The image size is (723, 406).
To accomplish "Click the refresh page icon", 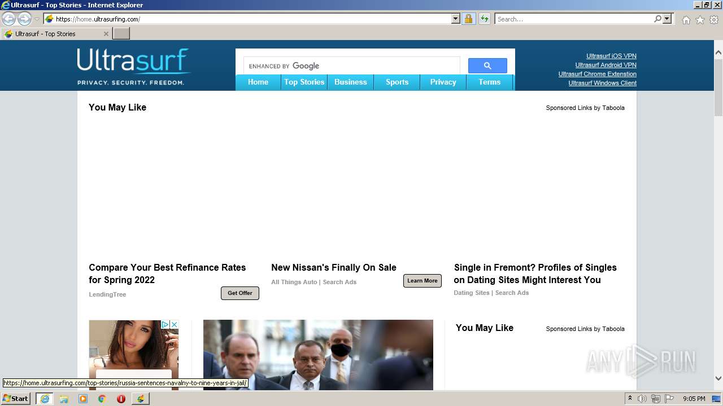I will [485, 19].
